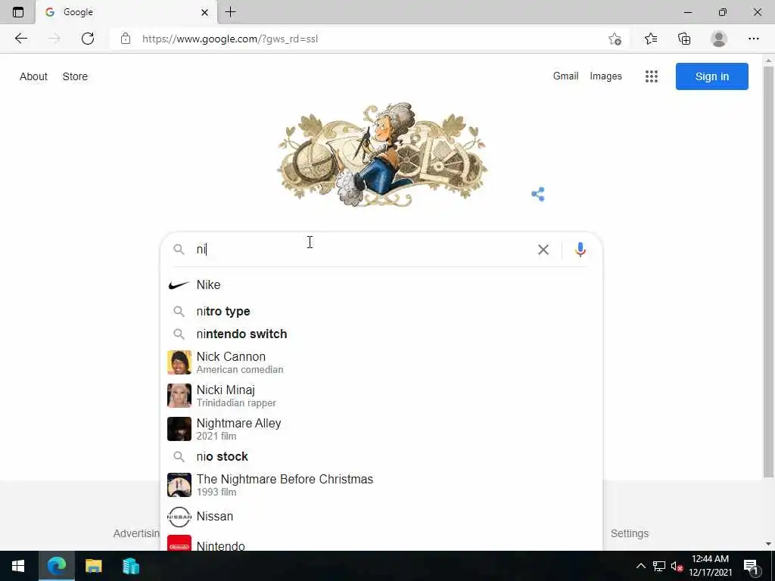Click the Nissan logo icon
Image resolution: width=775 pixels, height=581 pixels.
click(x=179, y=517)
